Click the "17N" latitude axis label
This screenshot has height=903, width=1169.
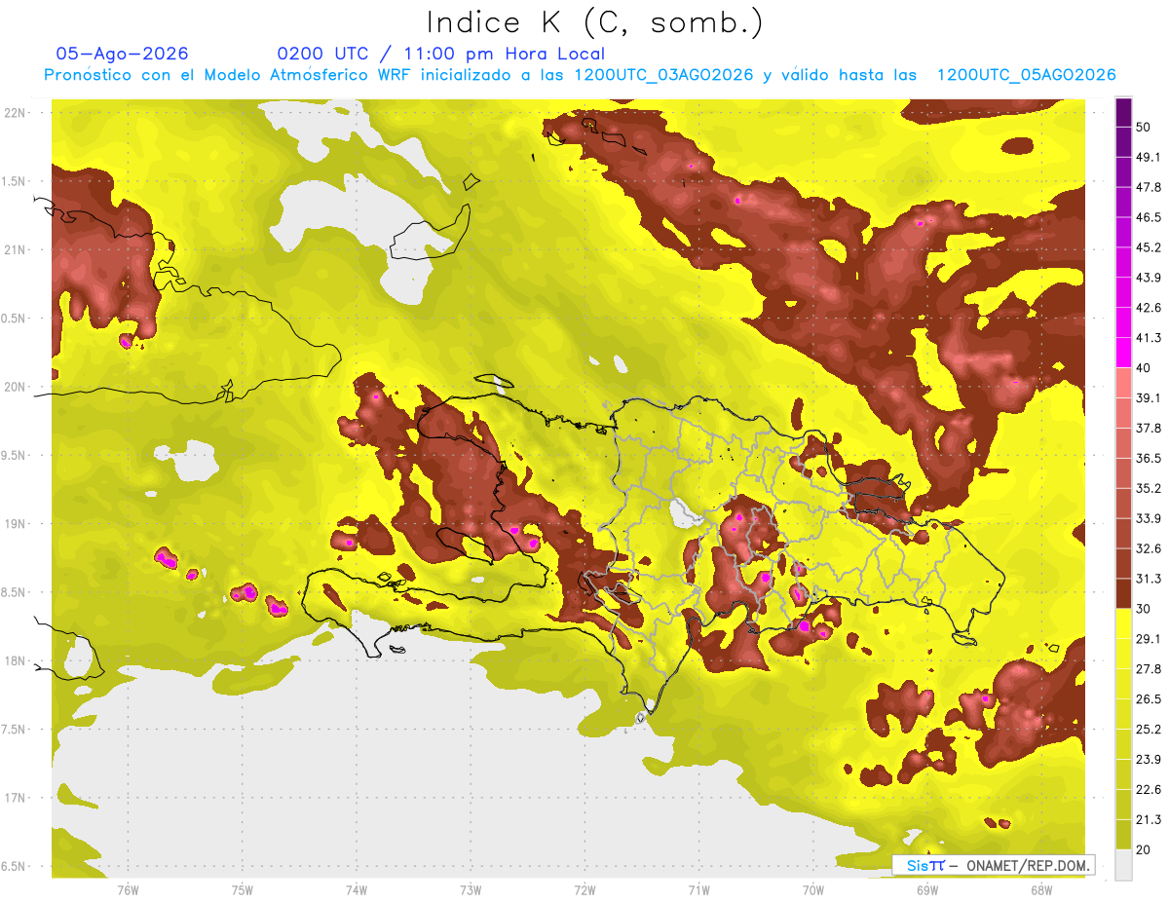[16, 798]
